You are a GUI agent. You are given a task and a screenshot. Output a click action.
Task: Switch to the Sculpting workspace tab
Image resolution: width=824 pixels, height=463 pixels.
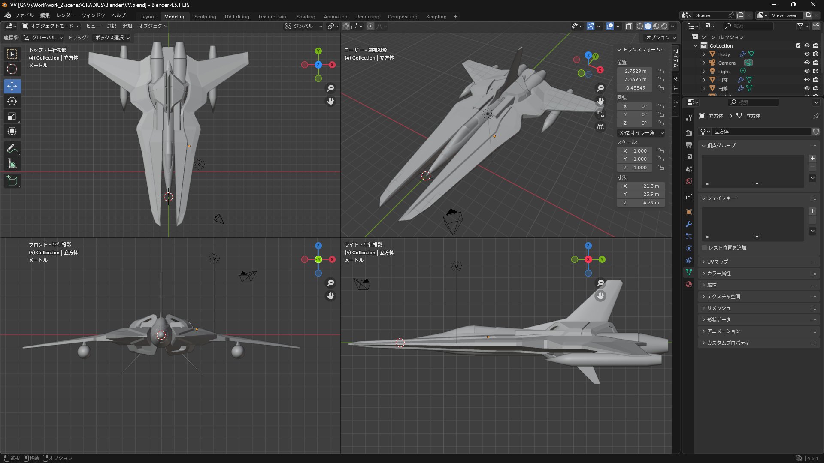205,17
